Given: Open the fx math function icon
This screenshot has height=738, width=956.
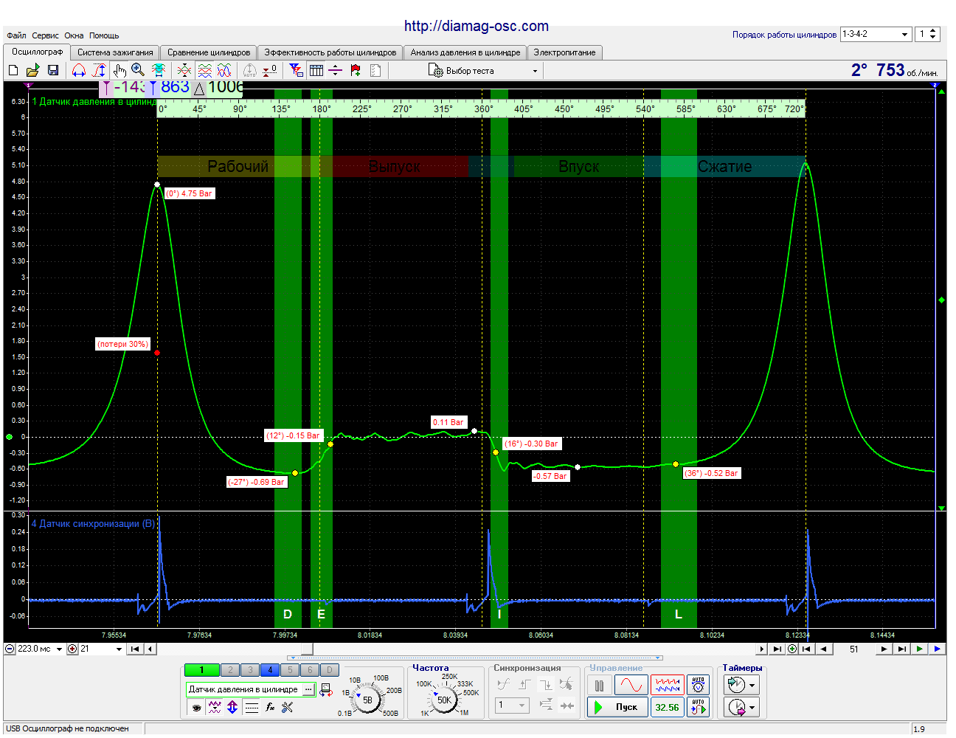Looking at the screenshot, I should tap(270, 707).
